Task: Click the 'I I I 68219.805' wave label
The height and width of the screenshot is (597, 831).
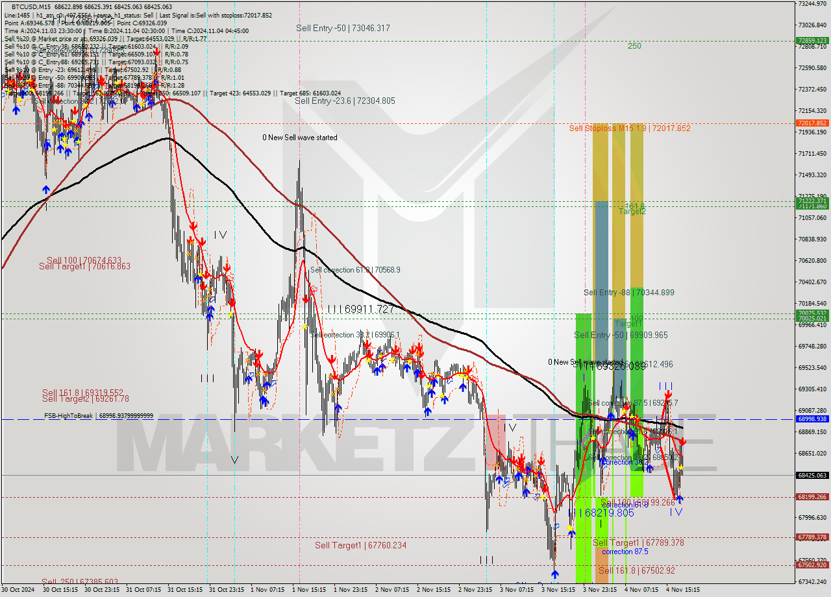Action: coord(601,513)
